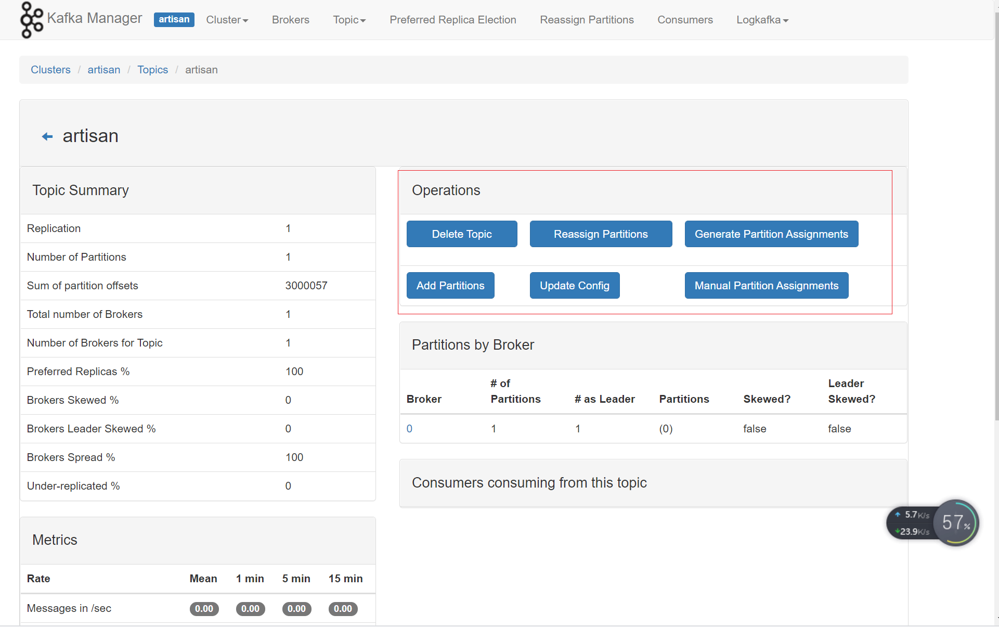Click the back arrow beside artisan heading
This screenshot has height=627, width=999.
click(x=47, y=136)
